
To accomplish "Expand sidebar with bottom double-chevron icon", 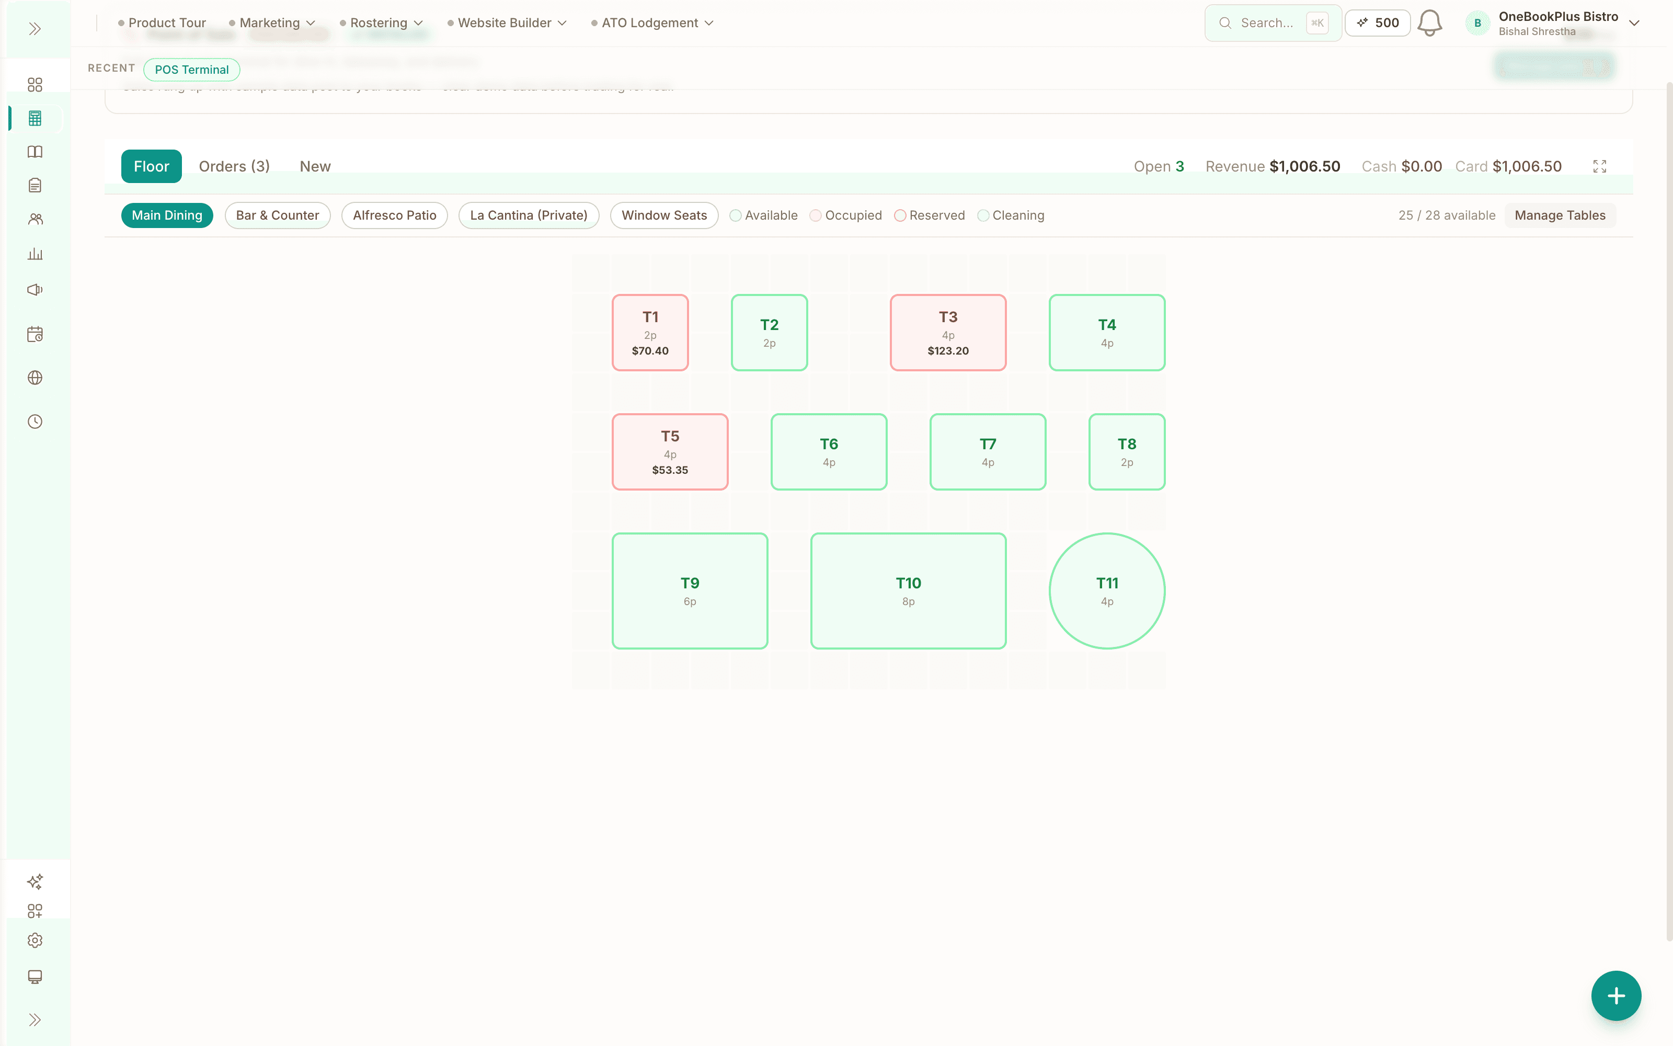I will click(35, 1020).
